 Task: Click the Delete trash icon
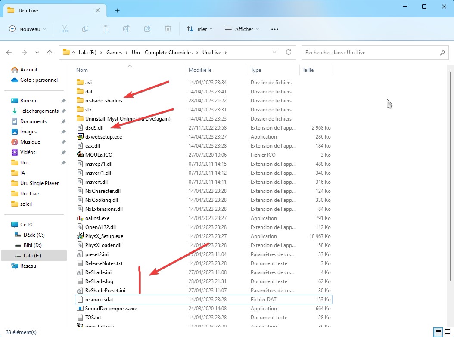(x=168, y=29)
